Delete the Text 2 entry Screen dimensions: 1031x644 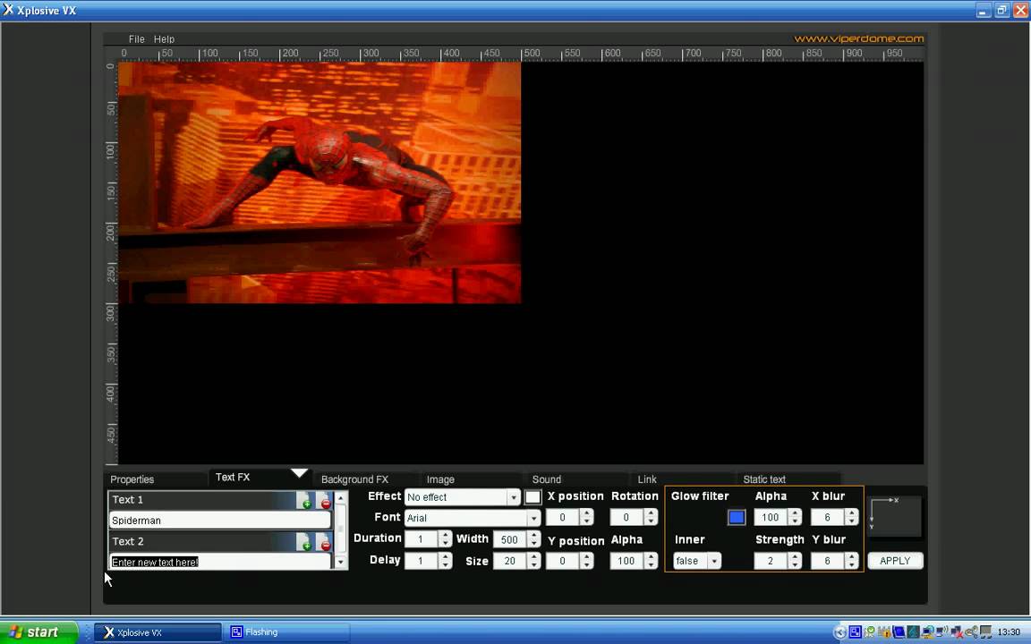325,542
